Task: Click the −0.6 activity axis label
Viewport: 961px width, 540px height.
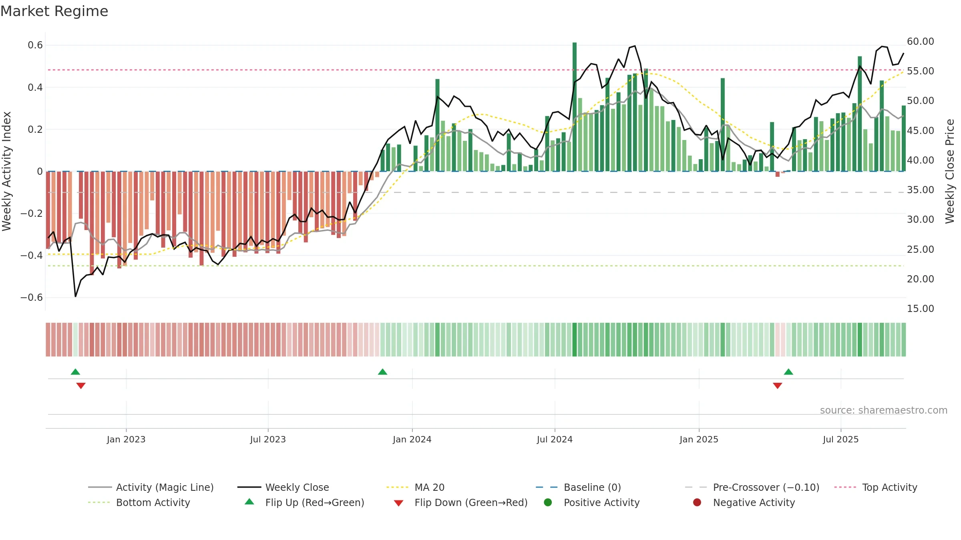Action: 32,298
